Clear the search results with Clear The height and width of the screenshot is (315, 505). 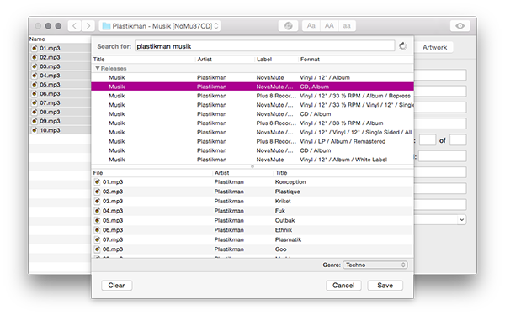coord(116,286)
